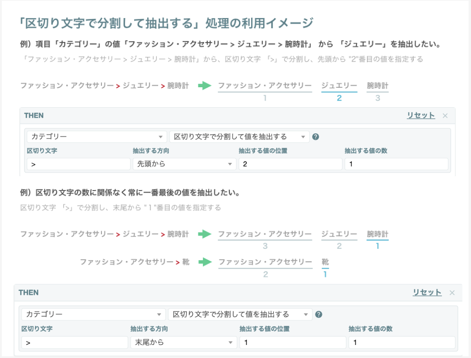Open 区切り文字で分割して値を抽出する dropdown in first block
This screenshot has width=471, height=358.
click(x=240, y=137)
